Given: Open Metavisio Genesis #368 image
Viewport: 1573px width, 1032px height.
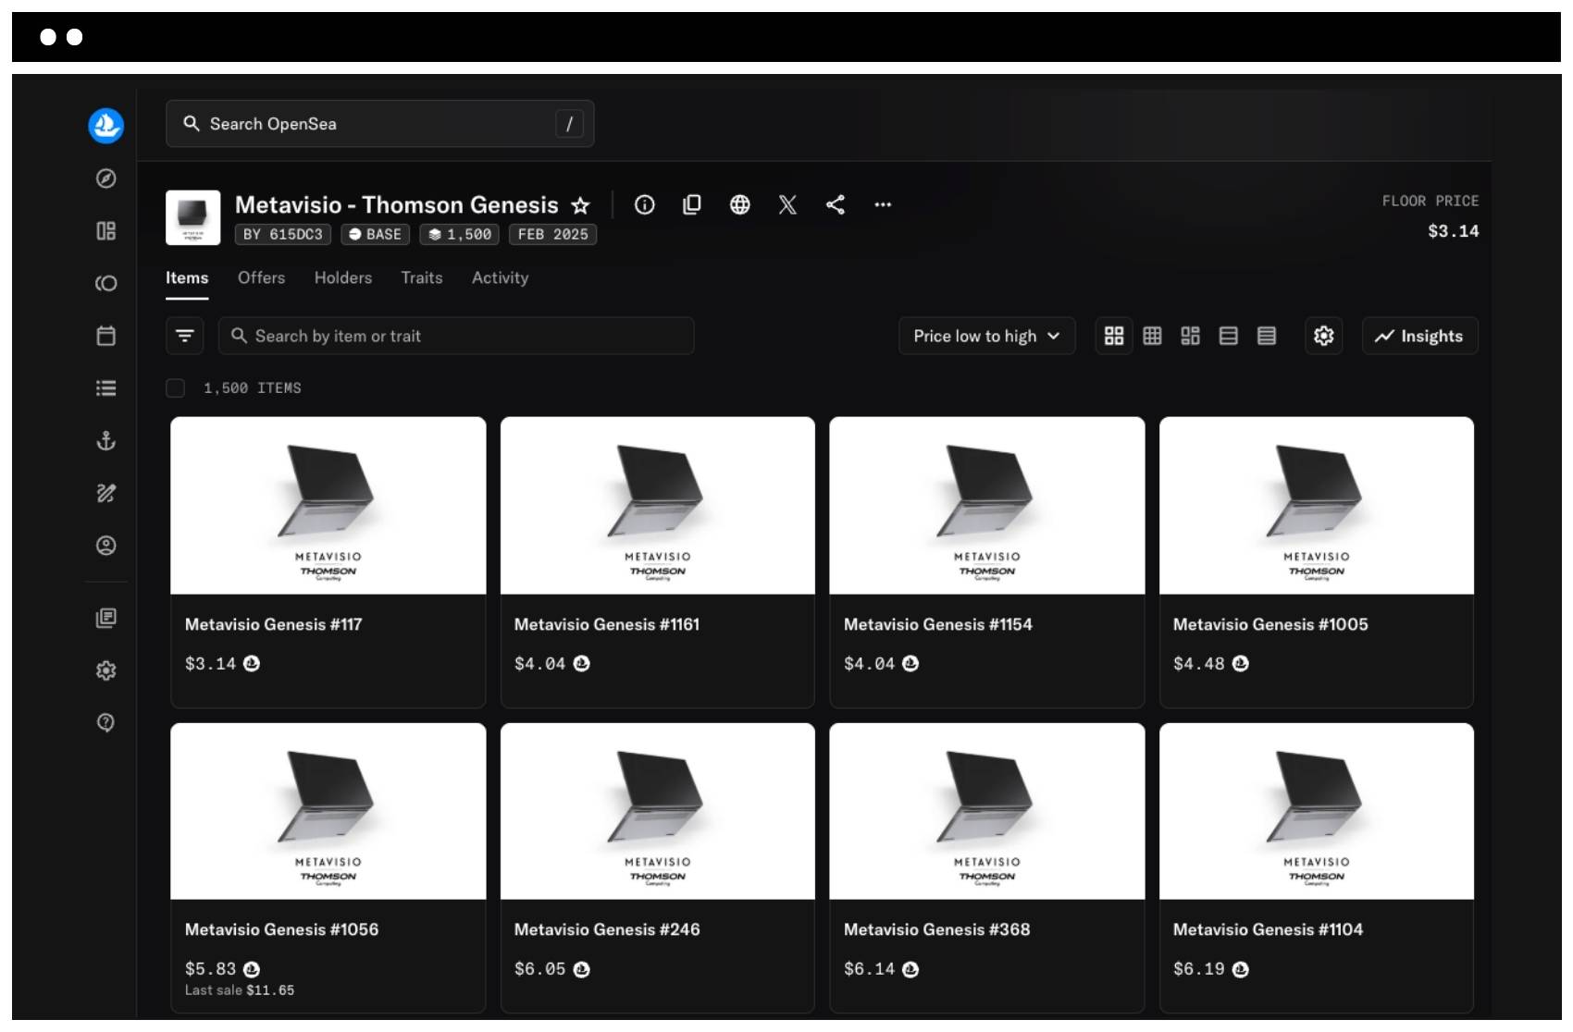Looking at the screenshot, I should click(987, 812).
